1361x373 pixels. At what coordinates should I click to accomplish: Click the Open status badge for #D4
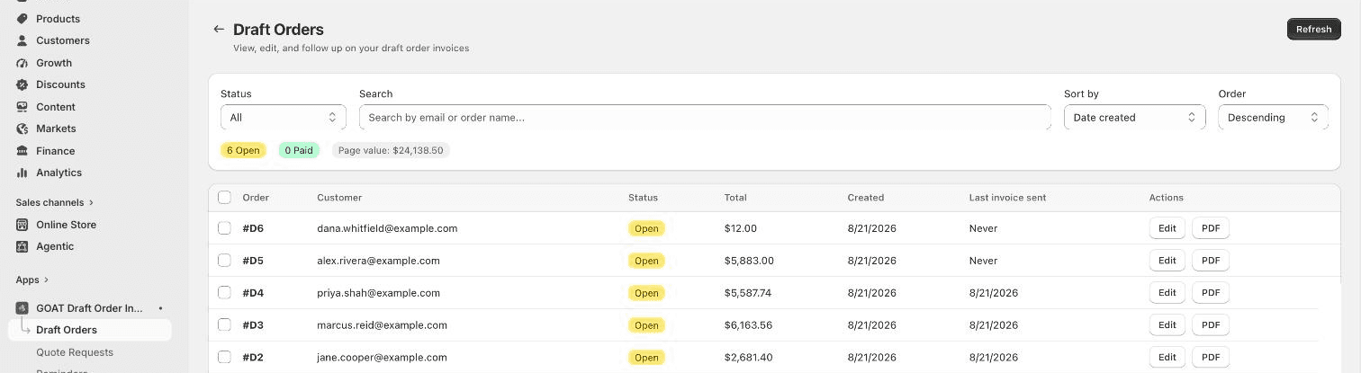(x=646, y=293)
